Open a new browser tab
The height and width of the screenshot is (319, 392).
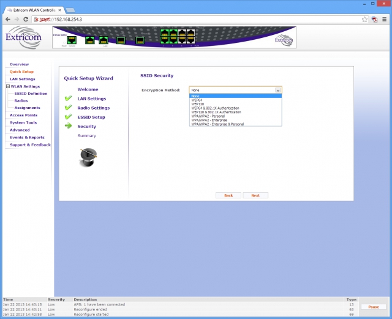tap(70, 10)
